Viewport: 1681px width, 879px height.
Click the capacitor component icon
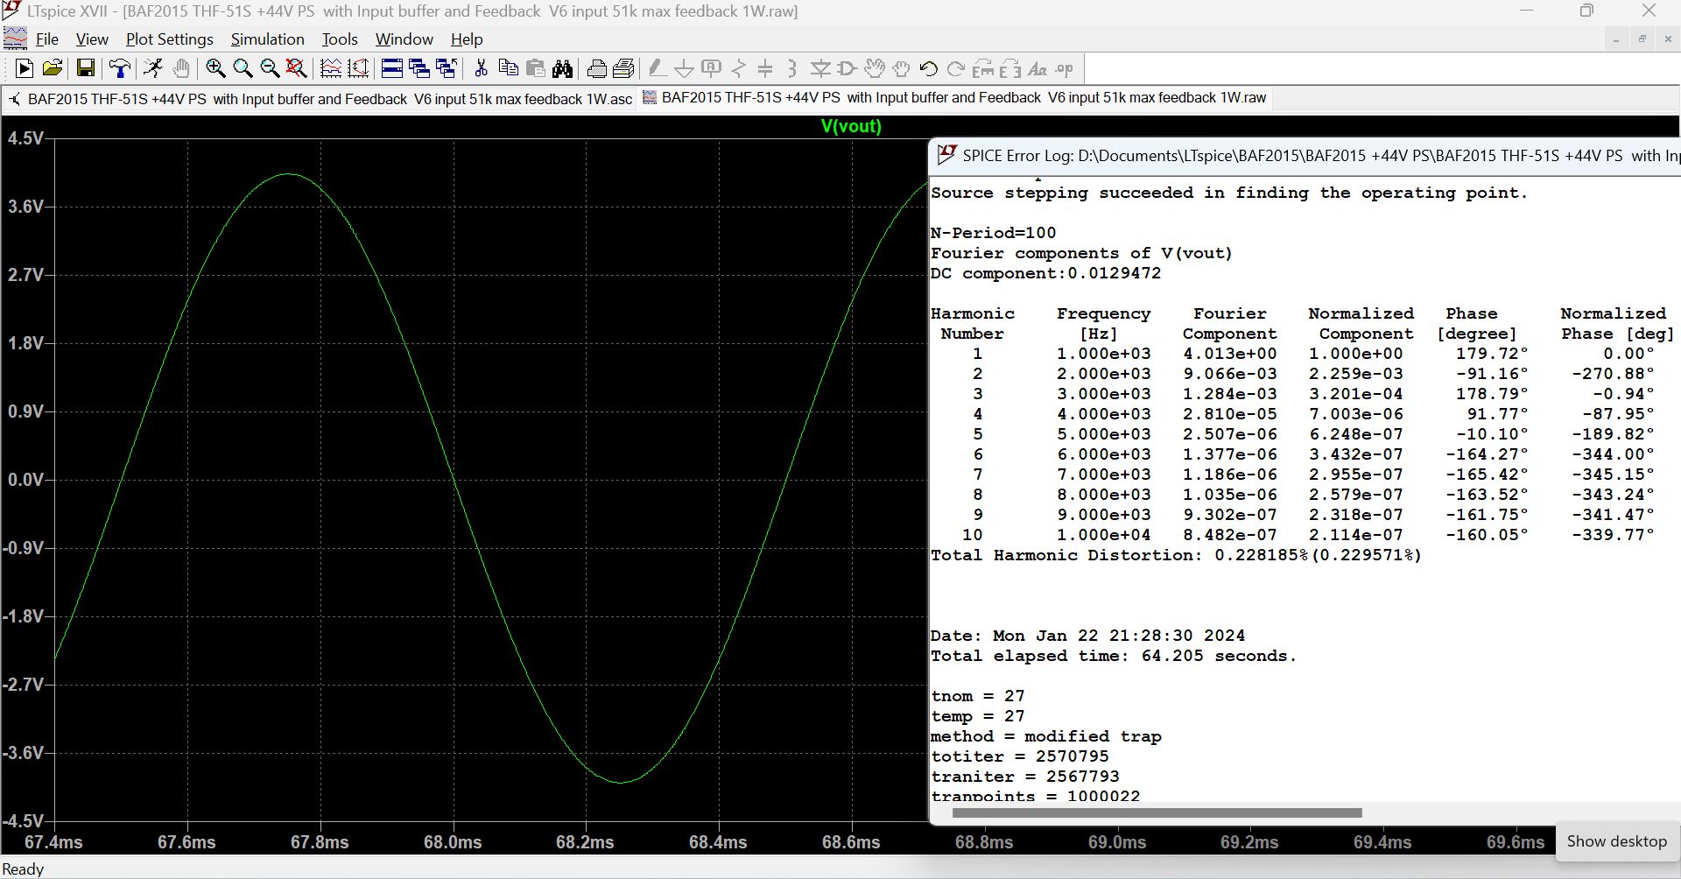click(x=765, y=68)
